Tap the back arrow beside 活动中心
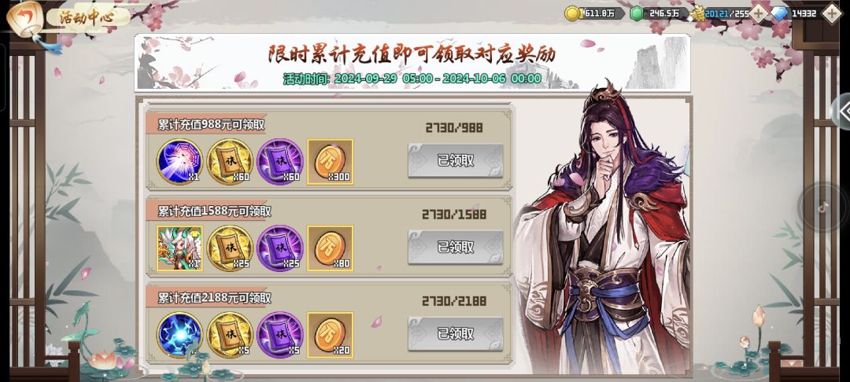Screen dimensions: 850x382 [24, 18]
